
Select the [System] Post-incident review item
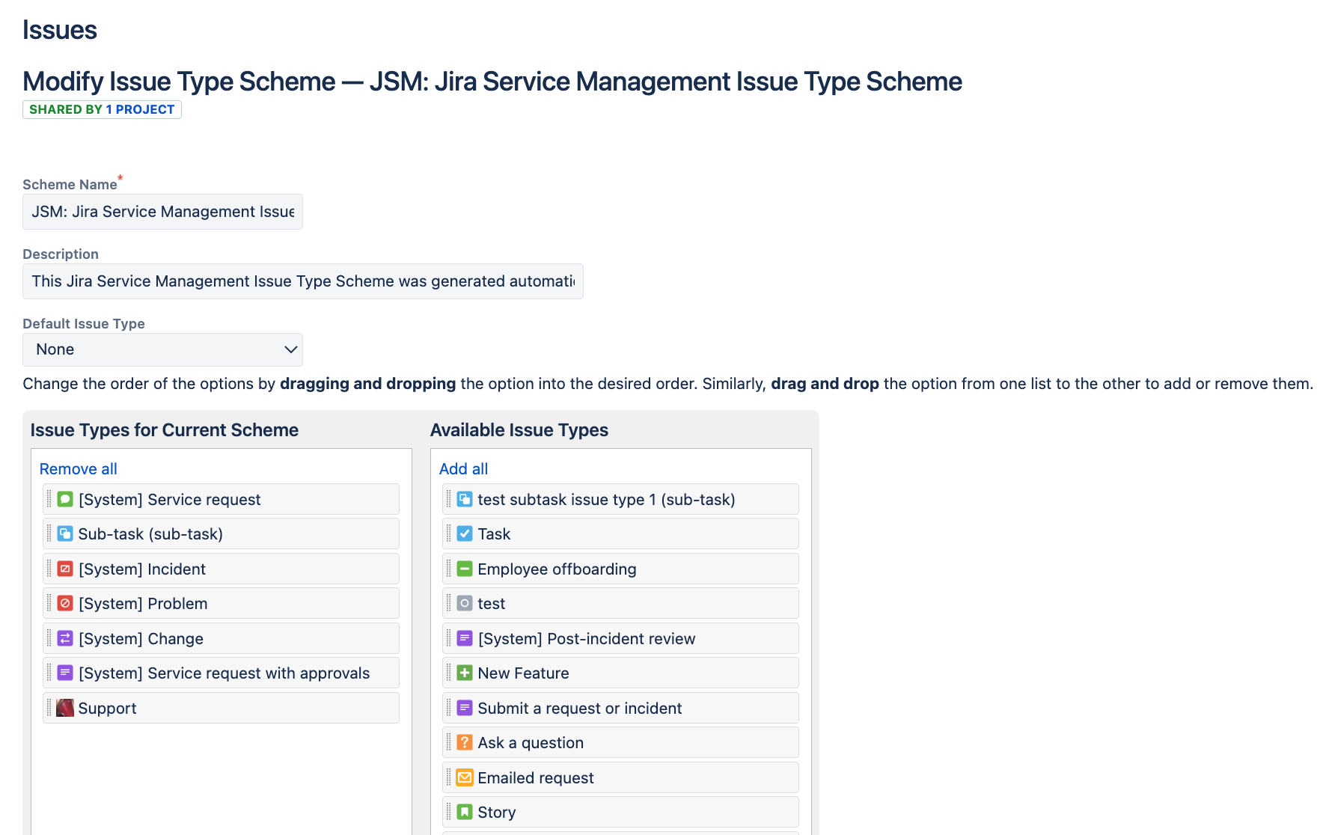pyautogui.click(x=620, y=638)
